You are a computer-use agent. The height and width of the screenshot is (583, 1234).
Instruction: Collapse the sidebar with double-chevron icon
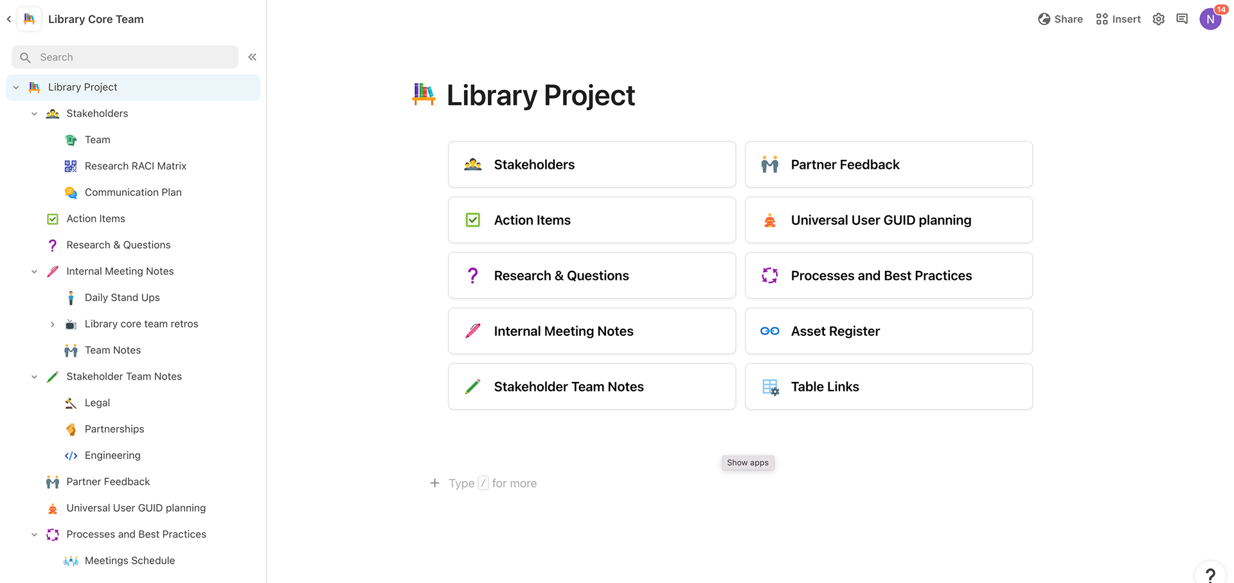[x=253, y=57]
